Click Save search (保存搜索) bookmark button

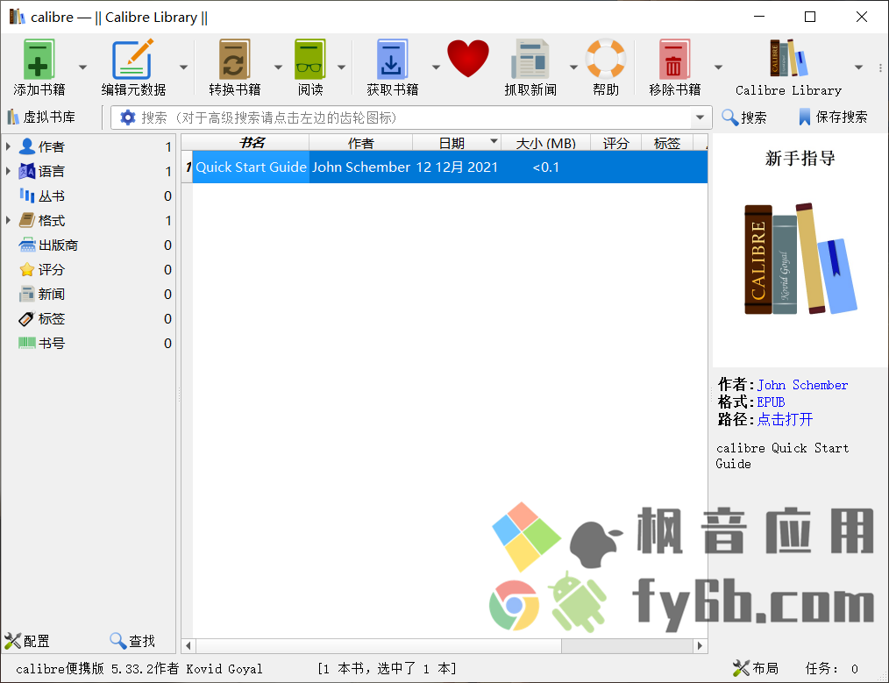click(x=833, y=117)
